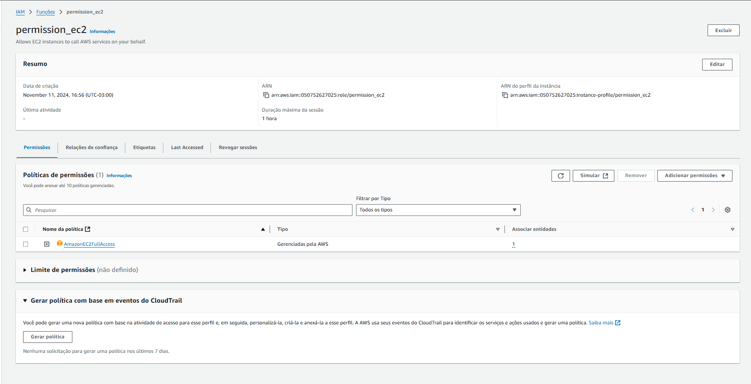Click page number 1 in pagination
751x384 pixels.
(703, 210)
